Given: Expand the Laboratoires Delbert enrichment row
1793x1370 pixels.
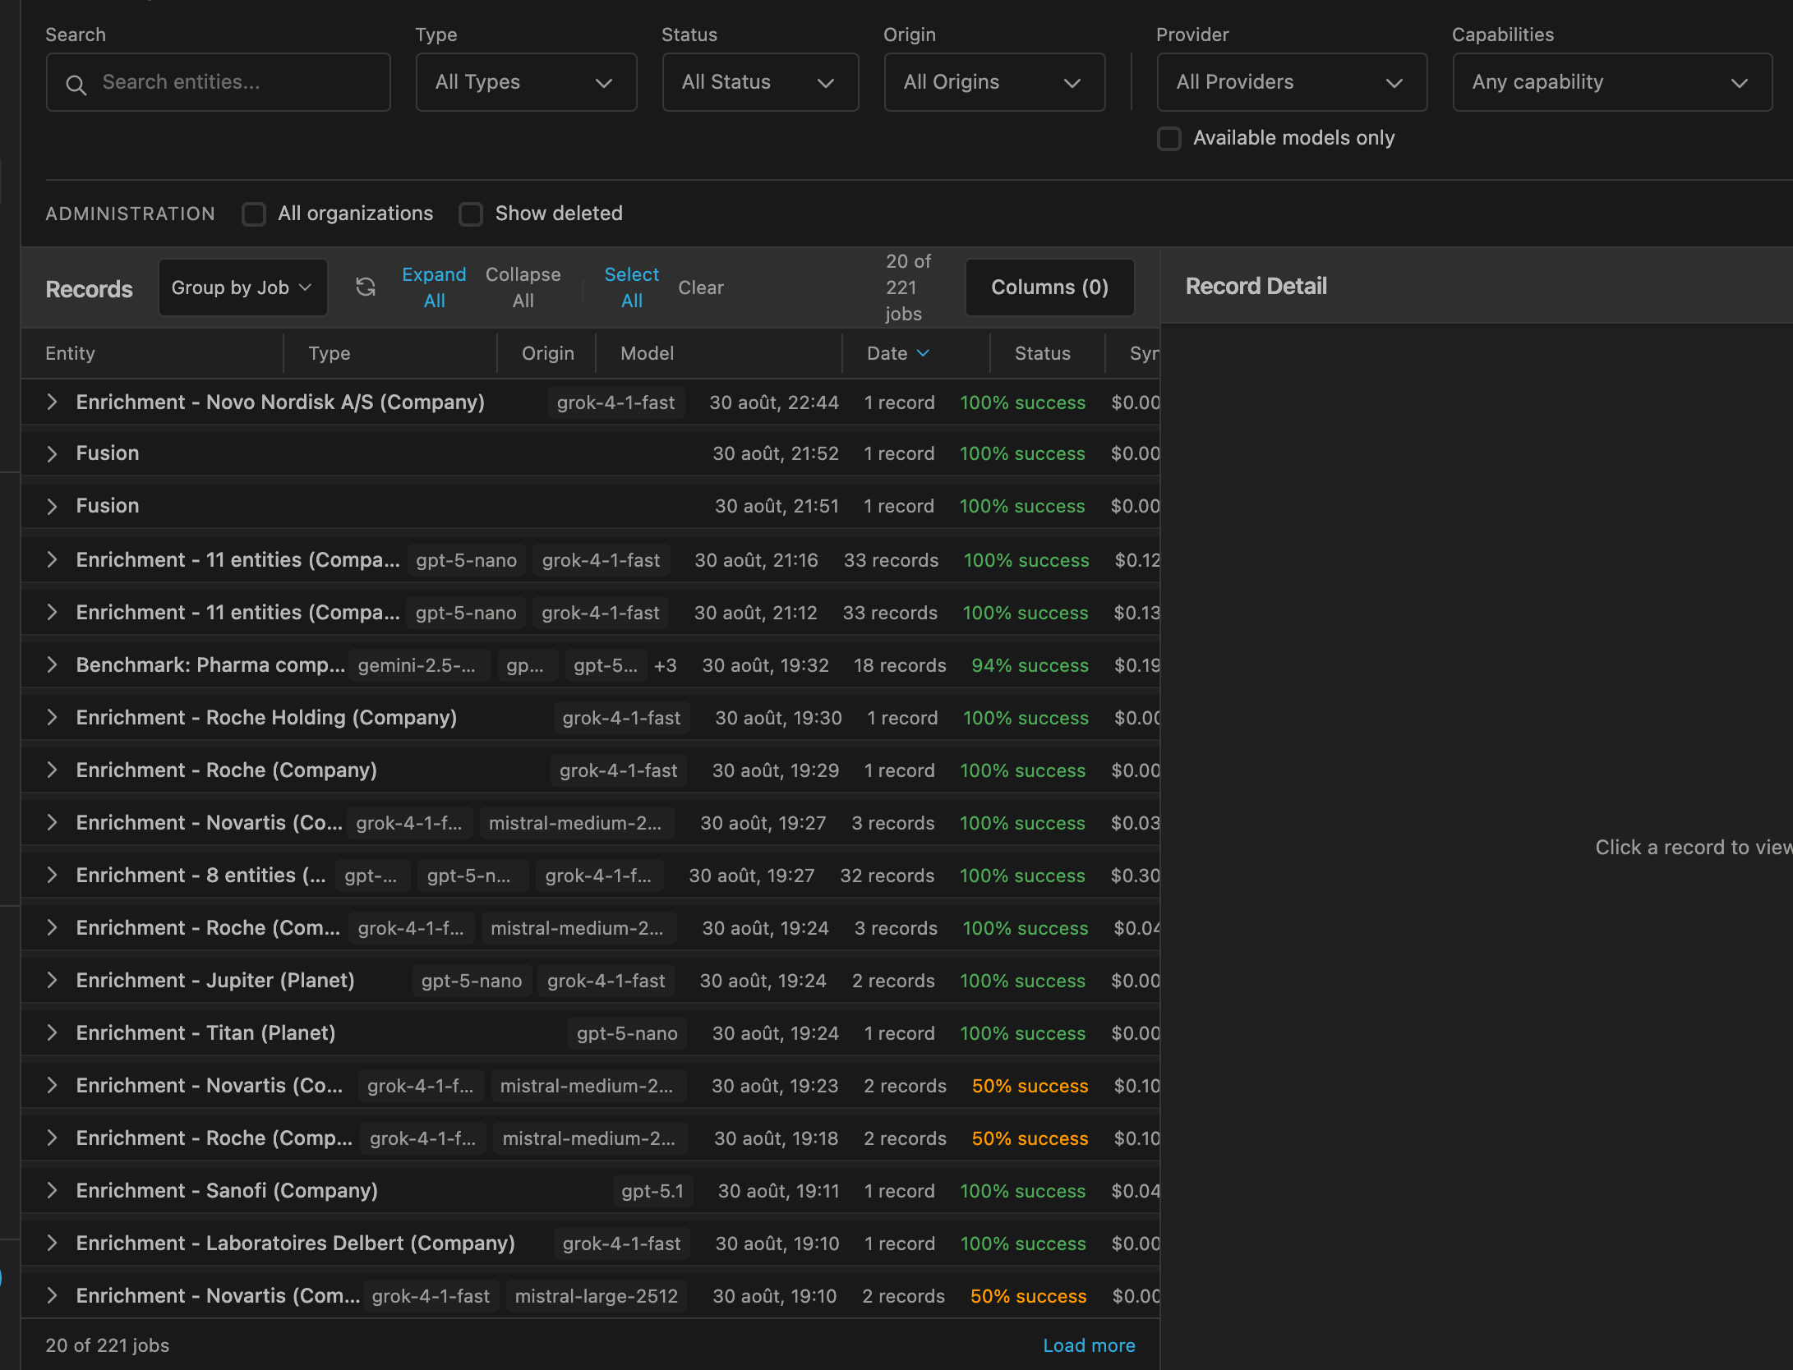Looking at the screenshot, I should pyautogui.click(x=52, y=1243).
